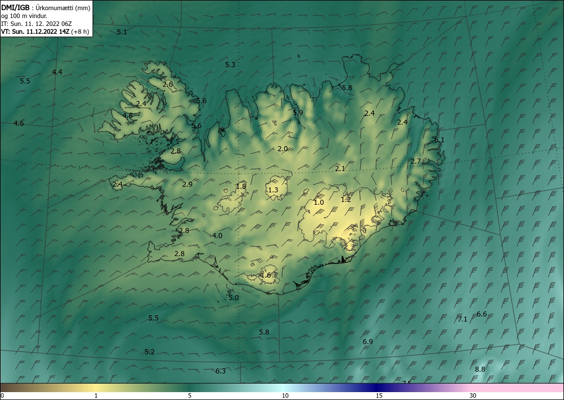
Task: Click the 1 label on the color scale
Action: click(96, 396)
